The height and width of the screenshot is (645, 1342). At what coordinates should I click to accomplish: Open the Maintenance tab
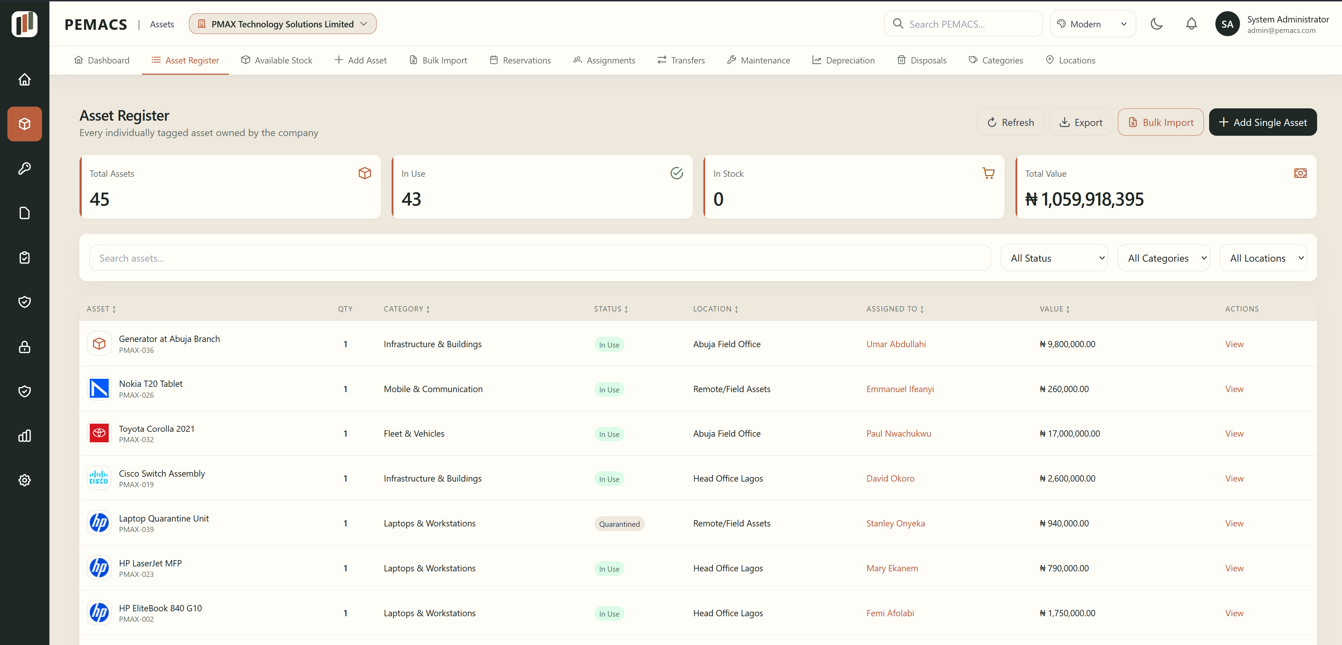pyautogui.click(x=758, y=60)
